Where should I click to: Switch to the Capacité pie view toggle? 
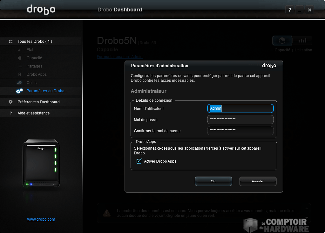click(282, 41)
